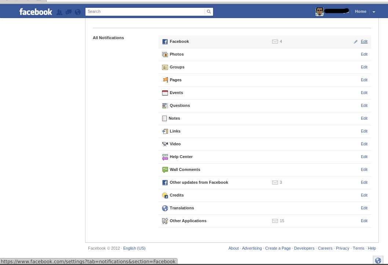Viewport: 388px width, 265px height.
Task: Click the Questions row icon
Action: (x=165, y=106)
